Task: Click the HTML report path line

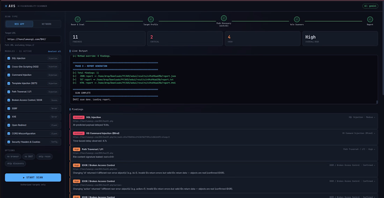Action: click(124, 83)
